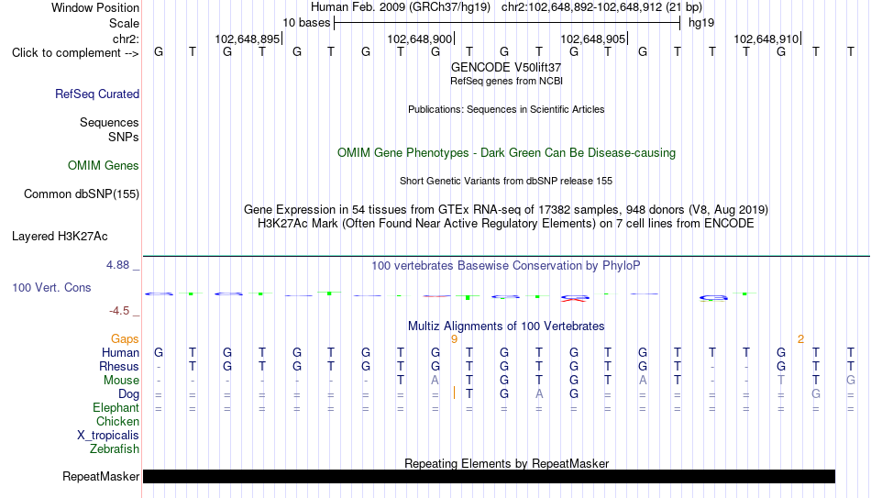Select the Dog alignment row label
Image resolution: width=871 pixels, height=498 pixels.
128,394
